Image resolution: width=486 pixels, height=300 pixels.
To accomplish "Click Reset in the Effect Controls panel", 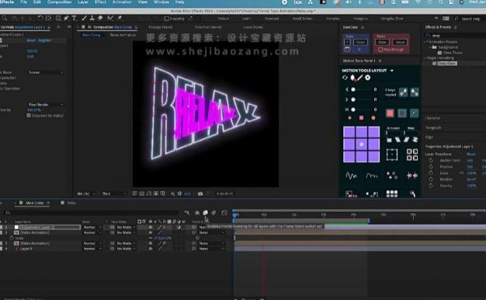I will coord(31,40).
